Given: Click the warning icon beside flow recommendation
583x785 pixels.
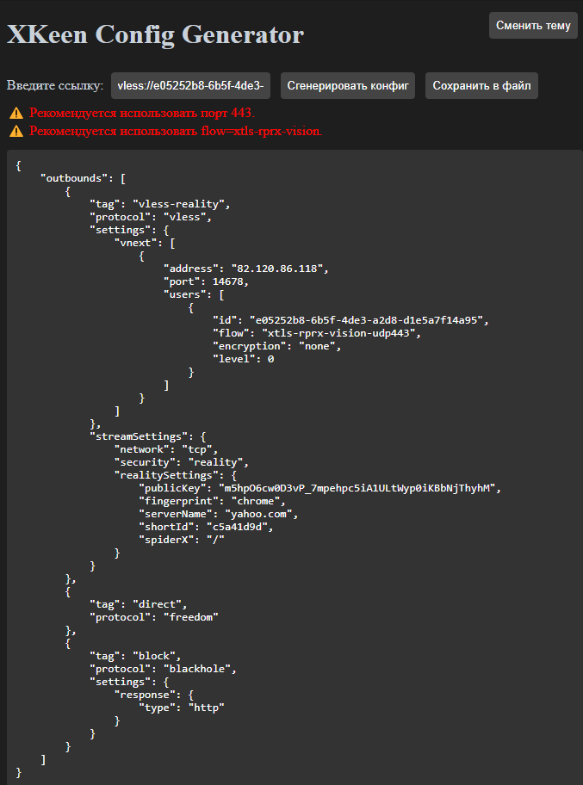Looking at the screenshot, I should tap(16, 131).
